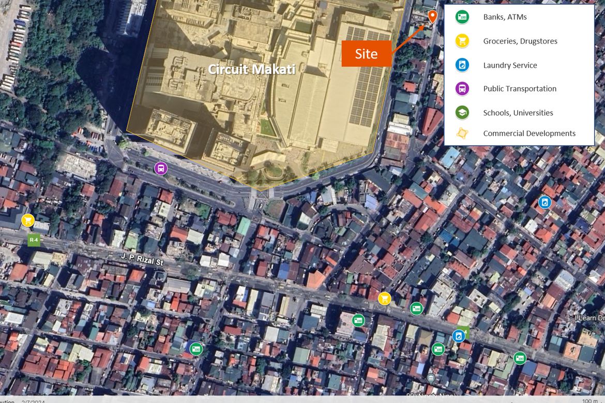605x403 pixels.
Task: Open the leftmost green bank marker on the map
Action: (196, 349)
